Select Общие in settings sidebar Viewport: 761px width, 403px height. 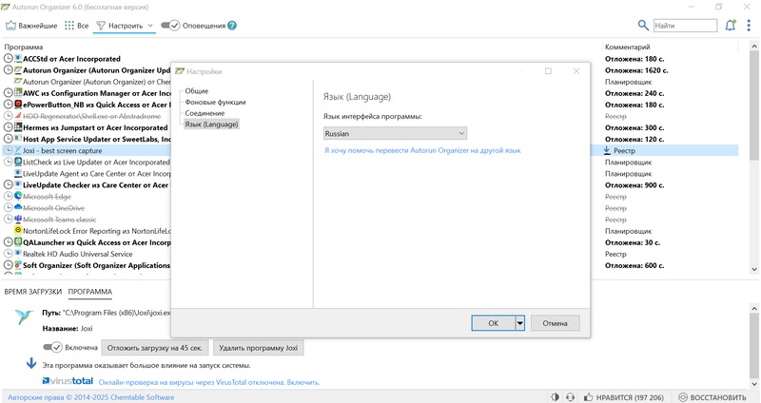pyautogui.click(x=196, y=90)
